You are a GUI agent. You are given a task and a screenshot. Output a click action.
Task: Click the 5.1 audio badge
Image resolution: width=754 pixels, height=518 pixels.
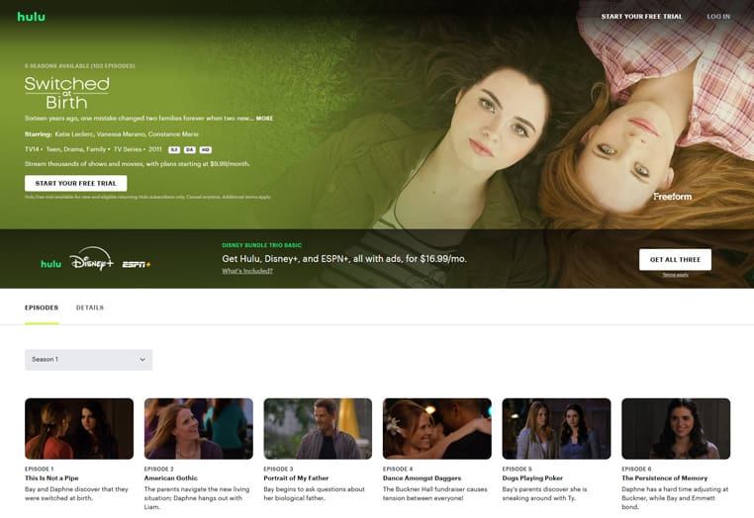click(174, 150)
